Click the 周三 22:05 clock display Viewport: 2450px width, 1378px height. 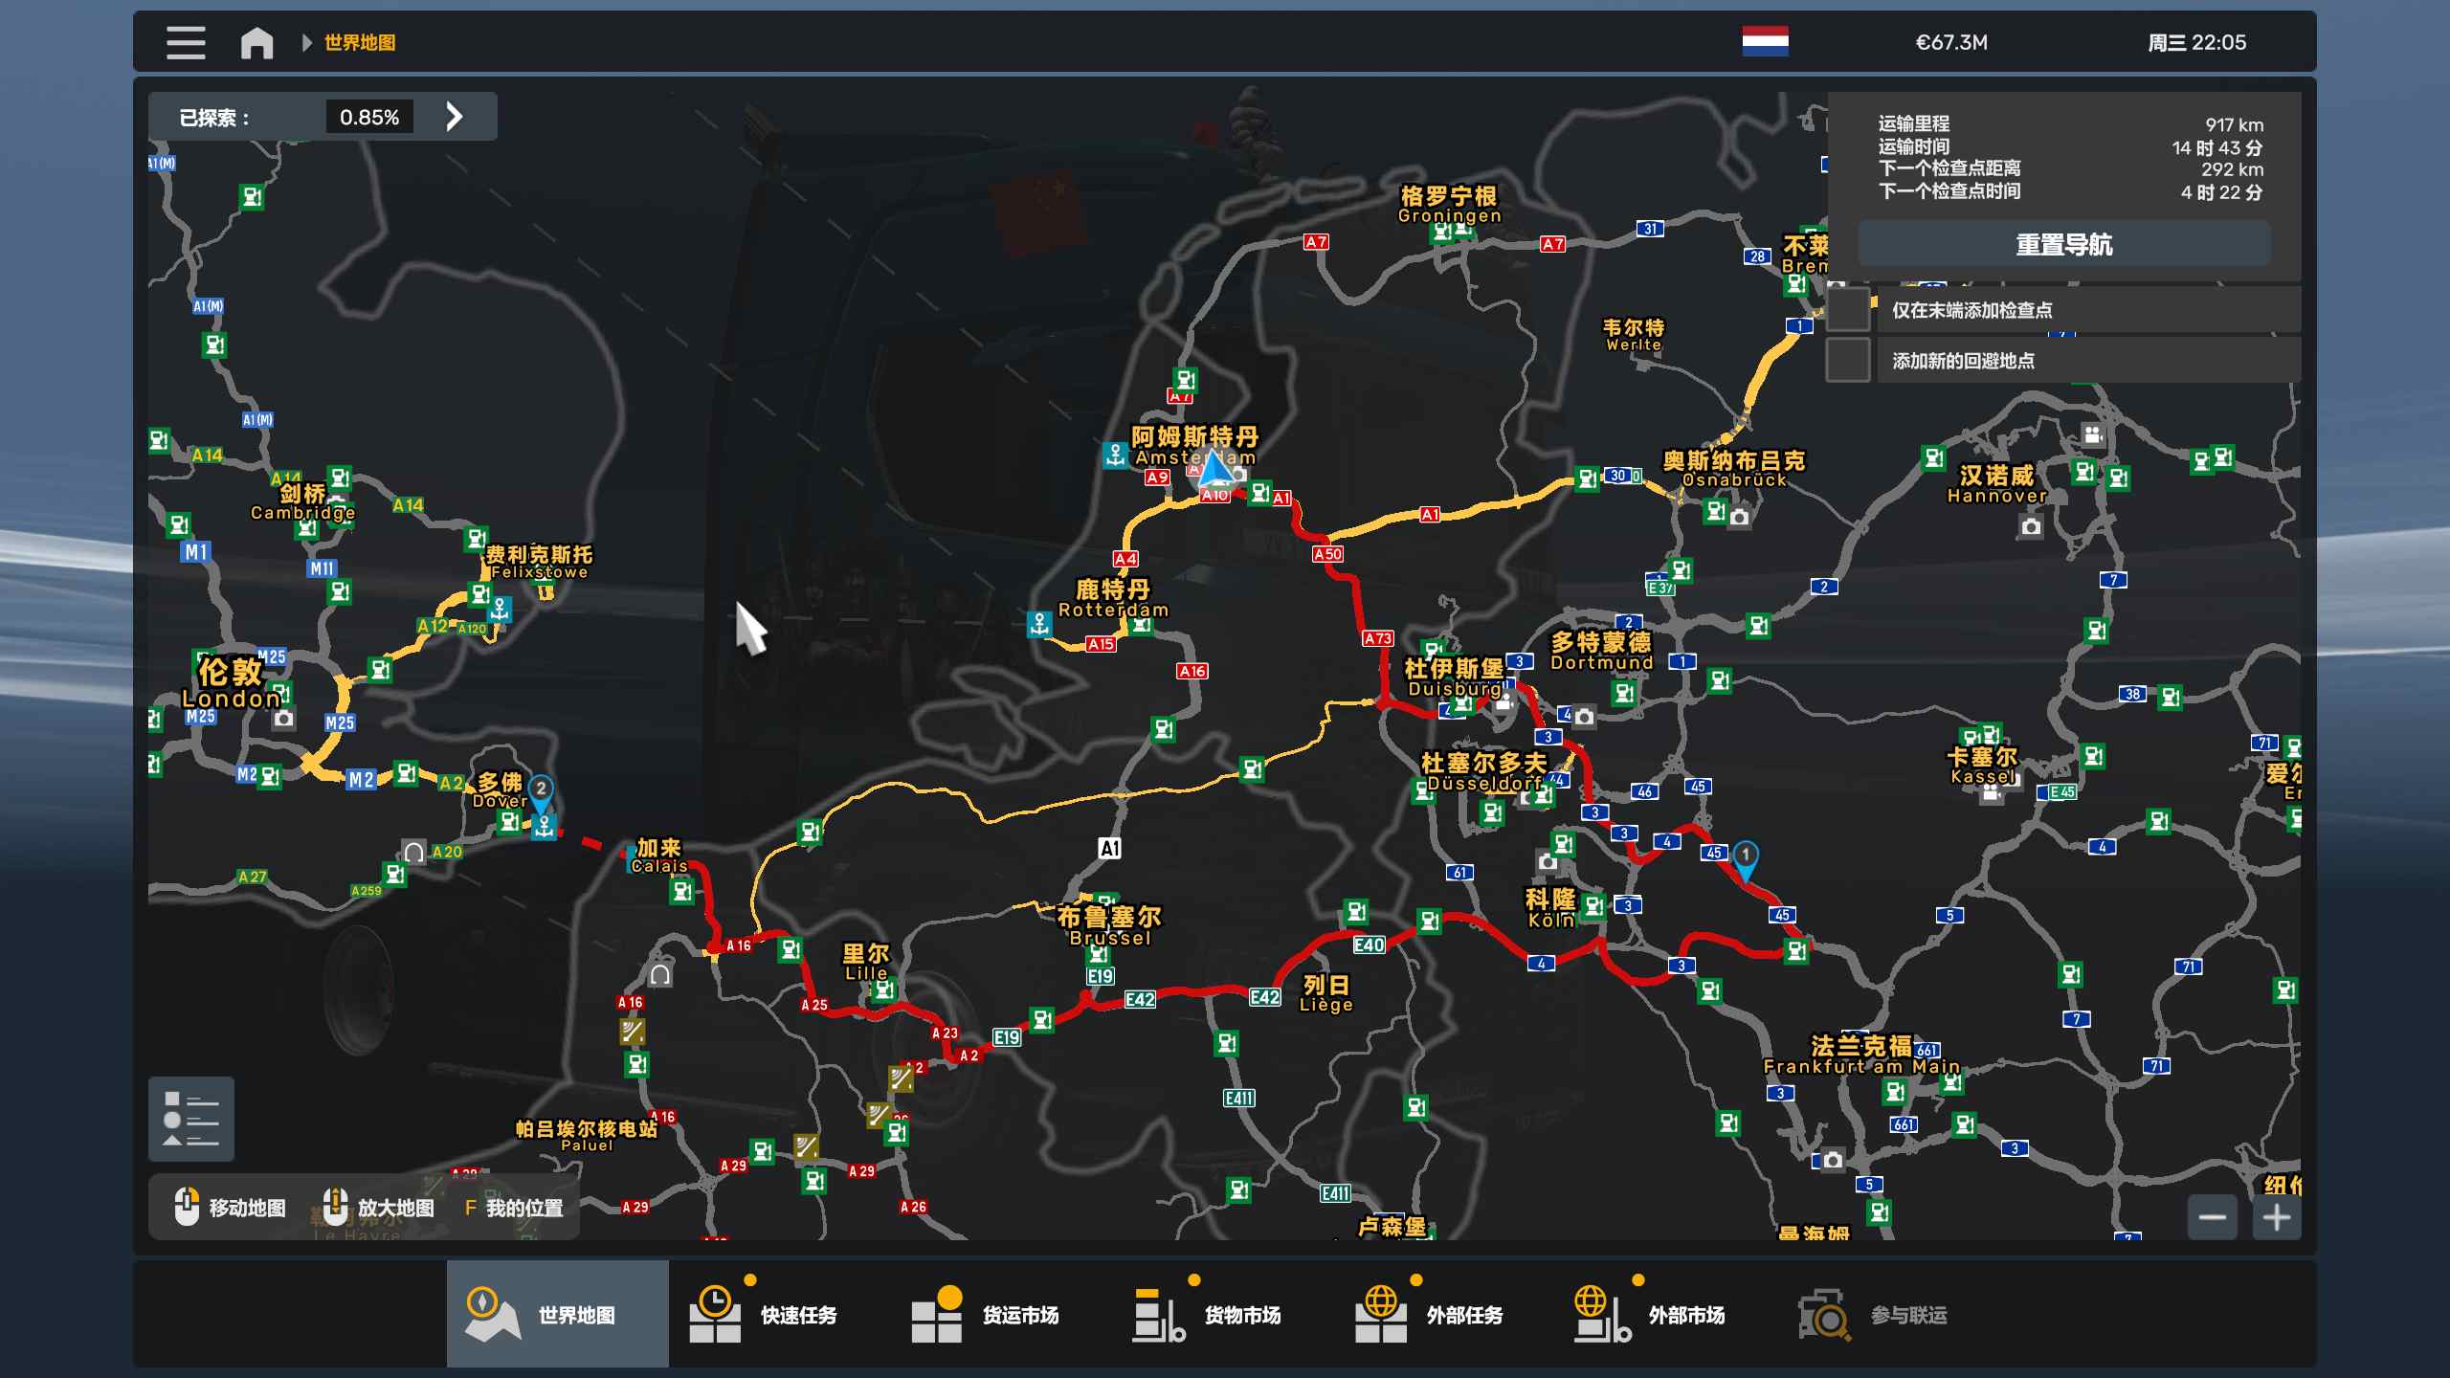tap(2196, 42)
